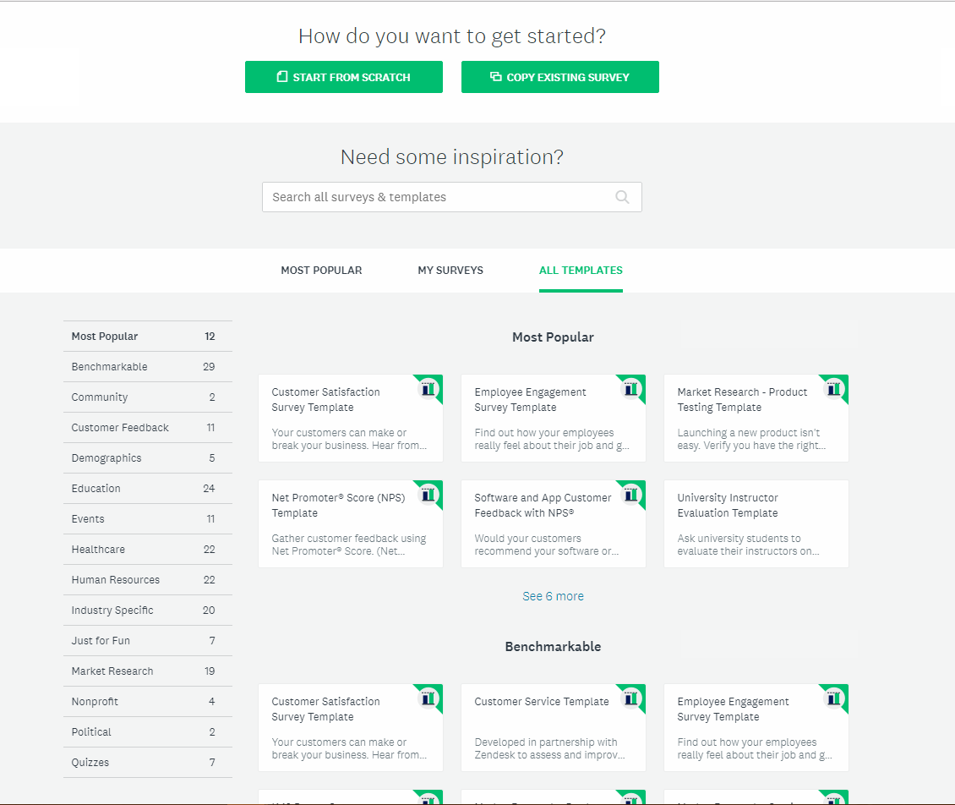Screen dimensions: 955x805
Task: Select Nonprofit category
Action: [147, 702]
